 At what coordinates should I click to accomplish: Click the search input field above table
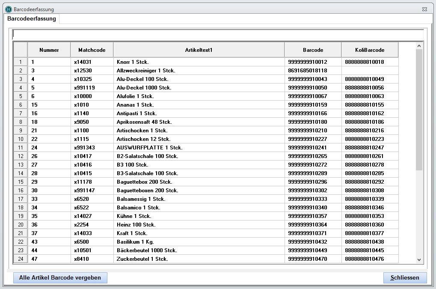coord(217,34)
